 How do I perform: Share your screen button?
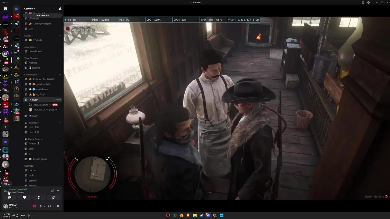click(x=24, y=197)
